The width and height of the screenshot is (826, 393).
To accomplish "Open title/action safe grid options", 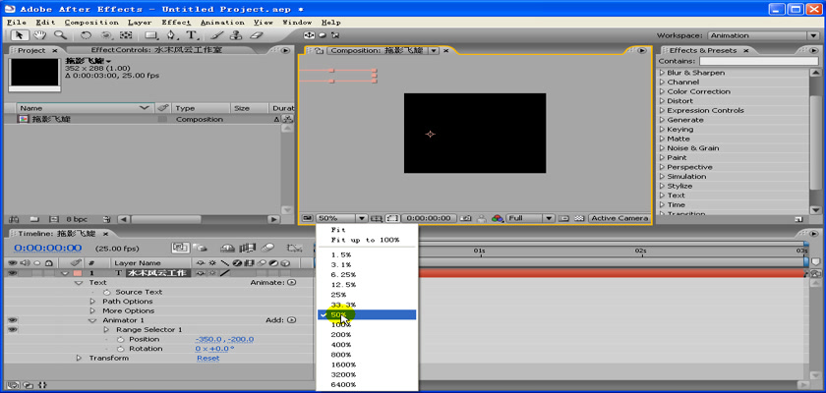I will (x=376, y=218).
